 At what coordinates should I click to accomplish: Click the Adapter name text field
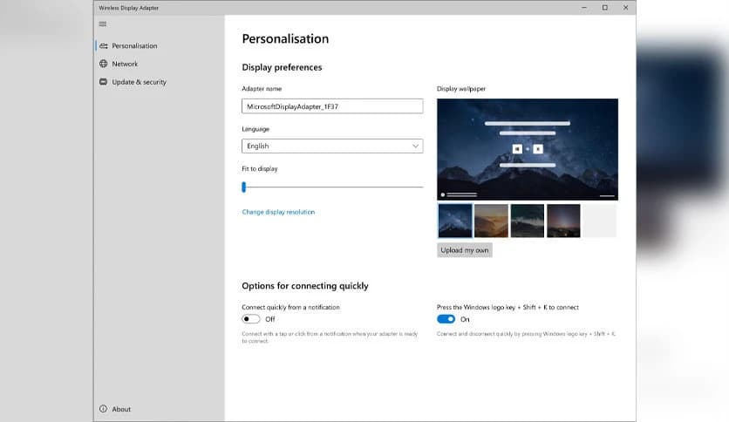point(332,106)
